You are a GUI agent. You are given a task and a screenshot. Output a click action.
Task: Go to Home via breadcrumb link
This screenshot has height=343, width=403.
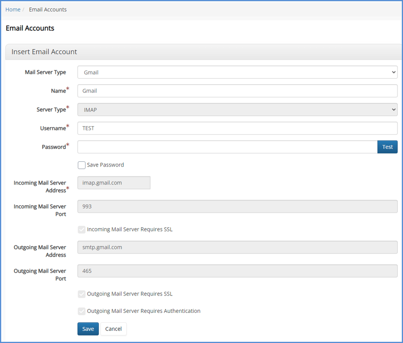pyautogui.click(x=13, y=9)
